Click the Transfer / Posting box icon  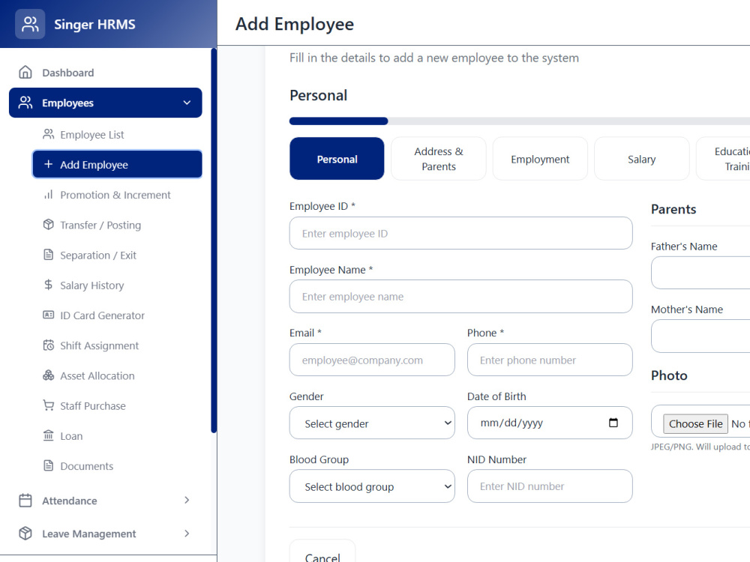click(48, 225)
